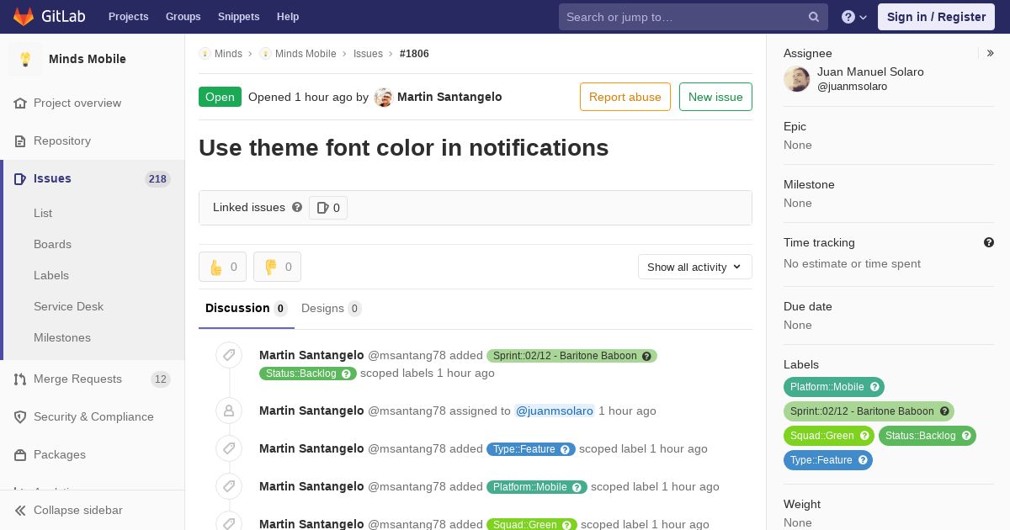Click help icon on Sprint activity label
This screenshot has height=530, width=1010.
646,356
